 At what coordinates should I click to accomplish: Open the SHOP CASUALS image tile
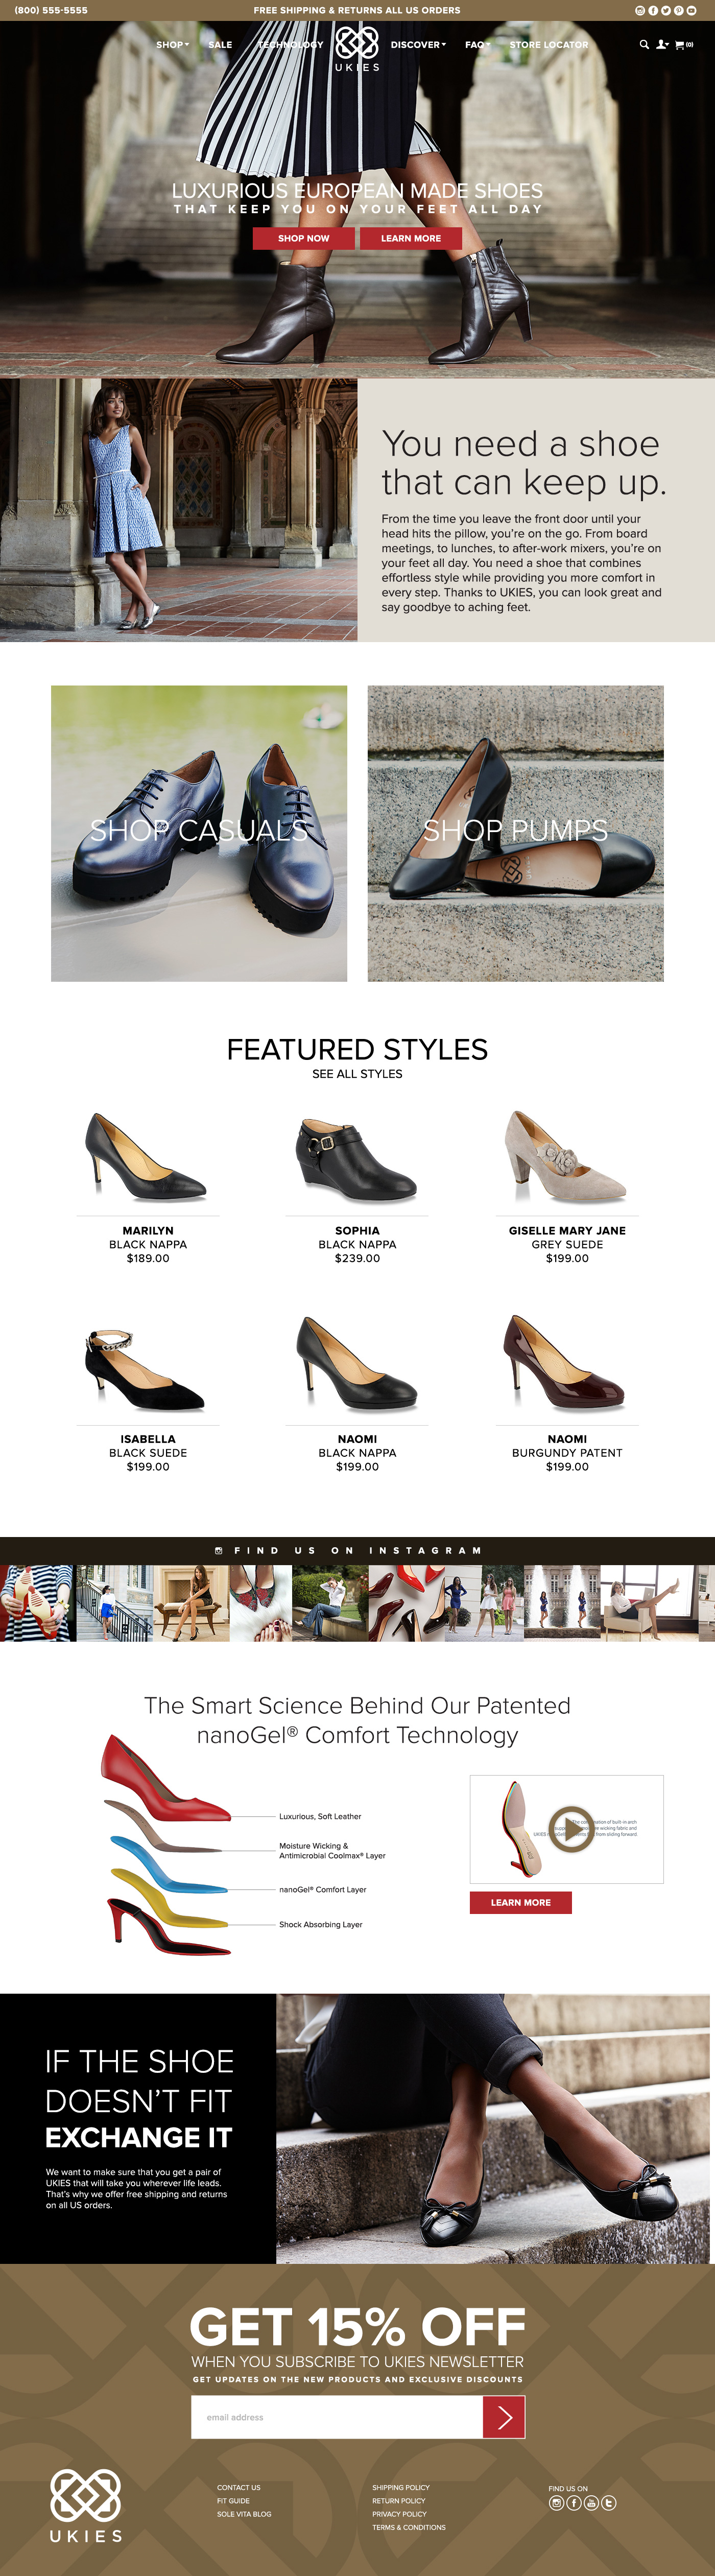click(199, 832)
